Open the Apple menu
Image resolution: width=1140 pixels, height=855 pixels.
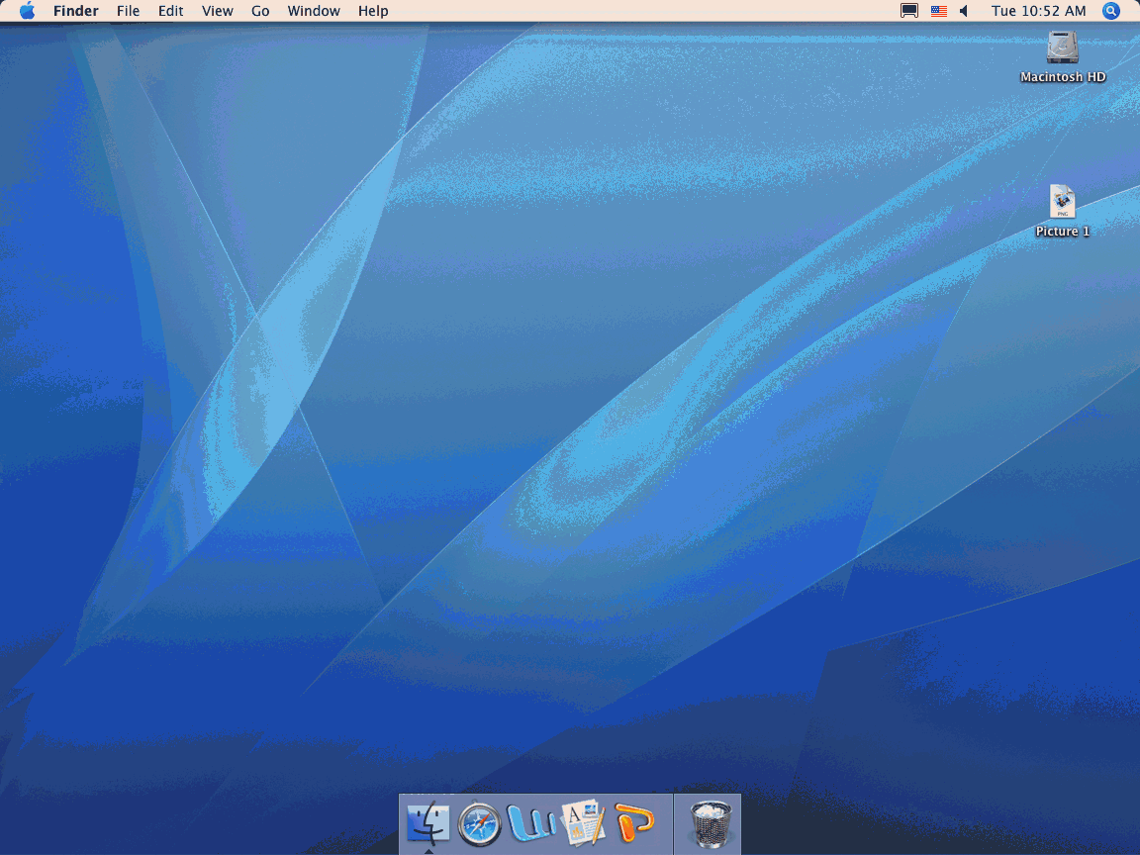(x=27, y=11)
